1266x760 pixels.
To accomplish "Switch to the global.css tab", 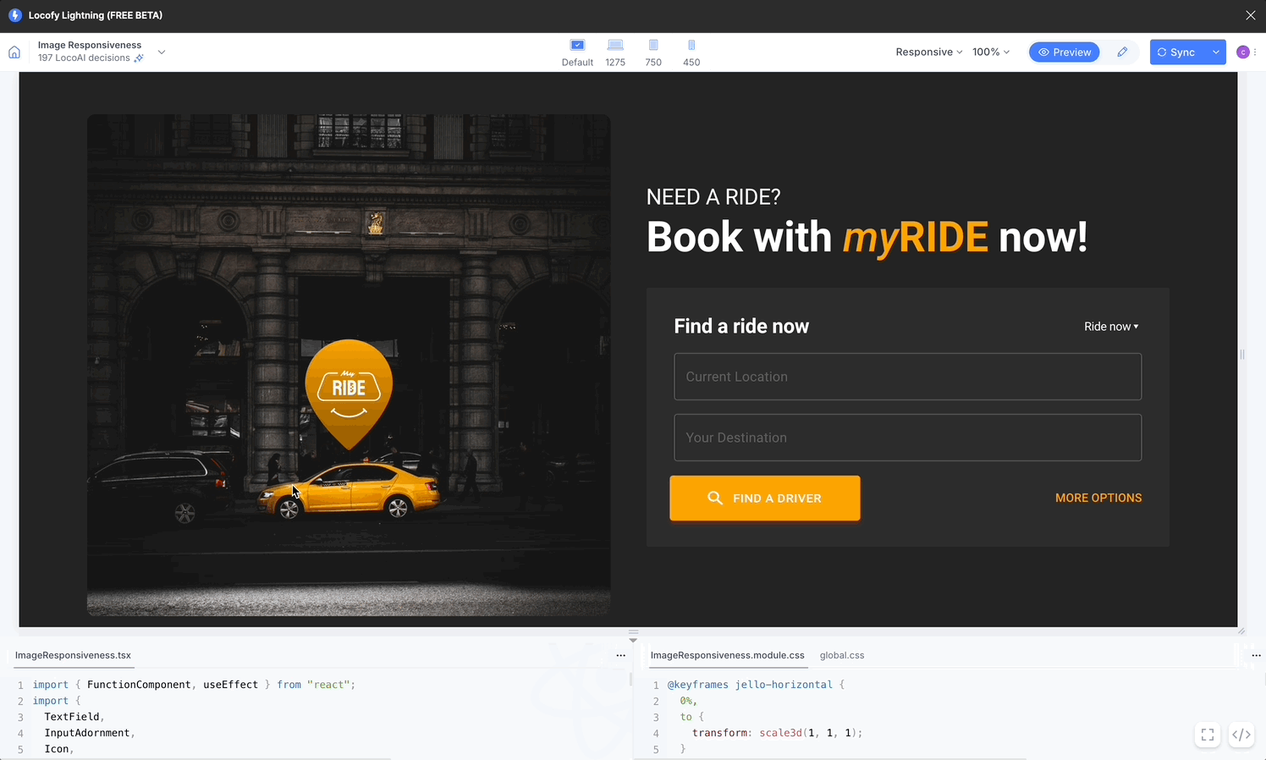I will click(x=841, y=655).
